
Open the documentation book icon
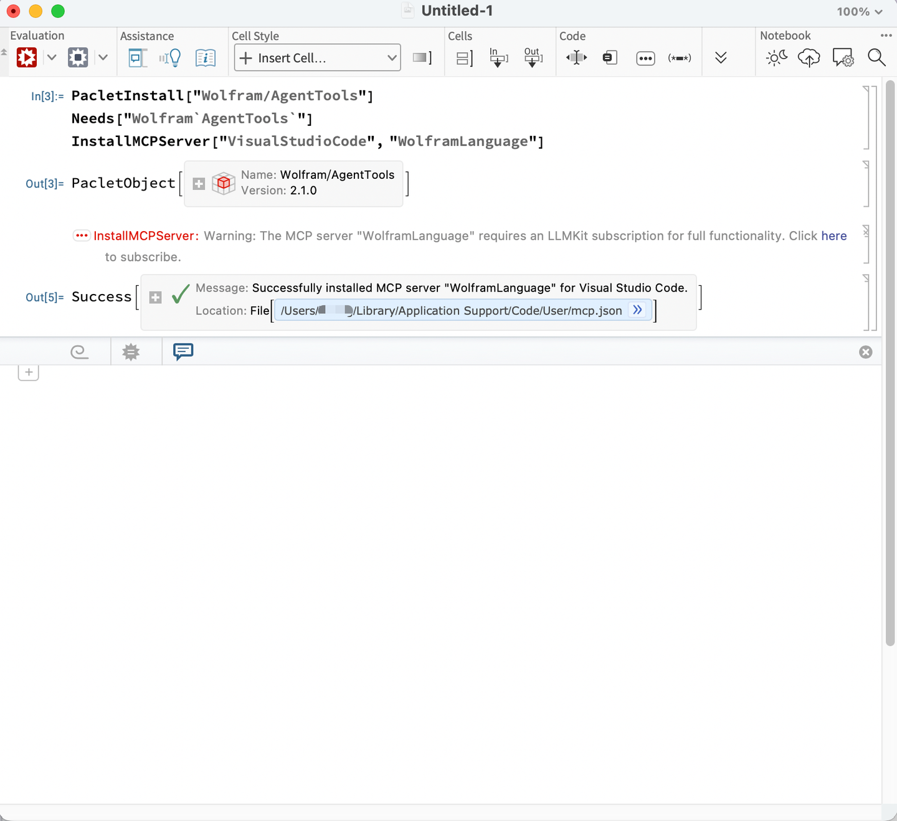pyautogui.click(x=206, y=58)
